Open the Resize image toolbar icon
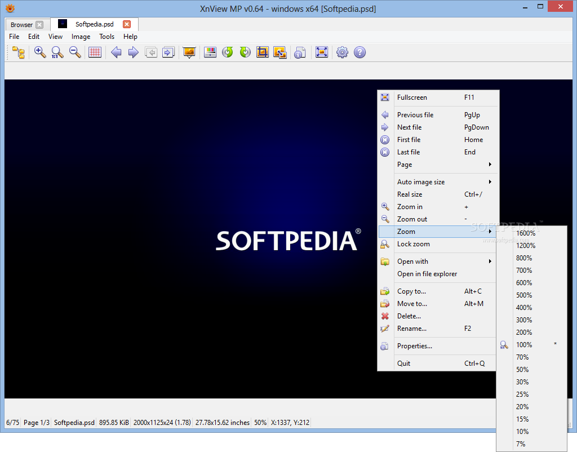577x452 pixels. (280, 52)
